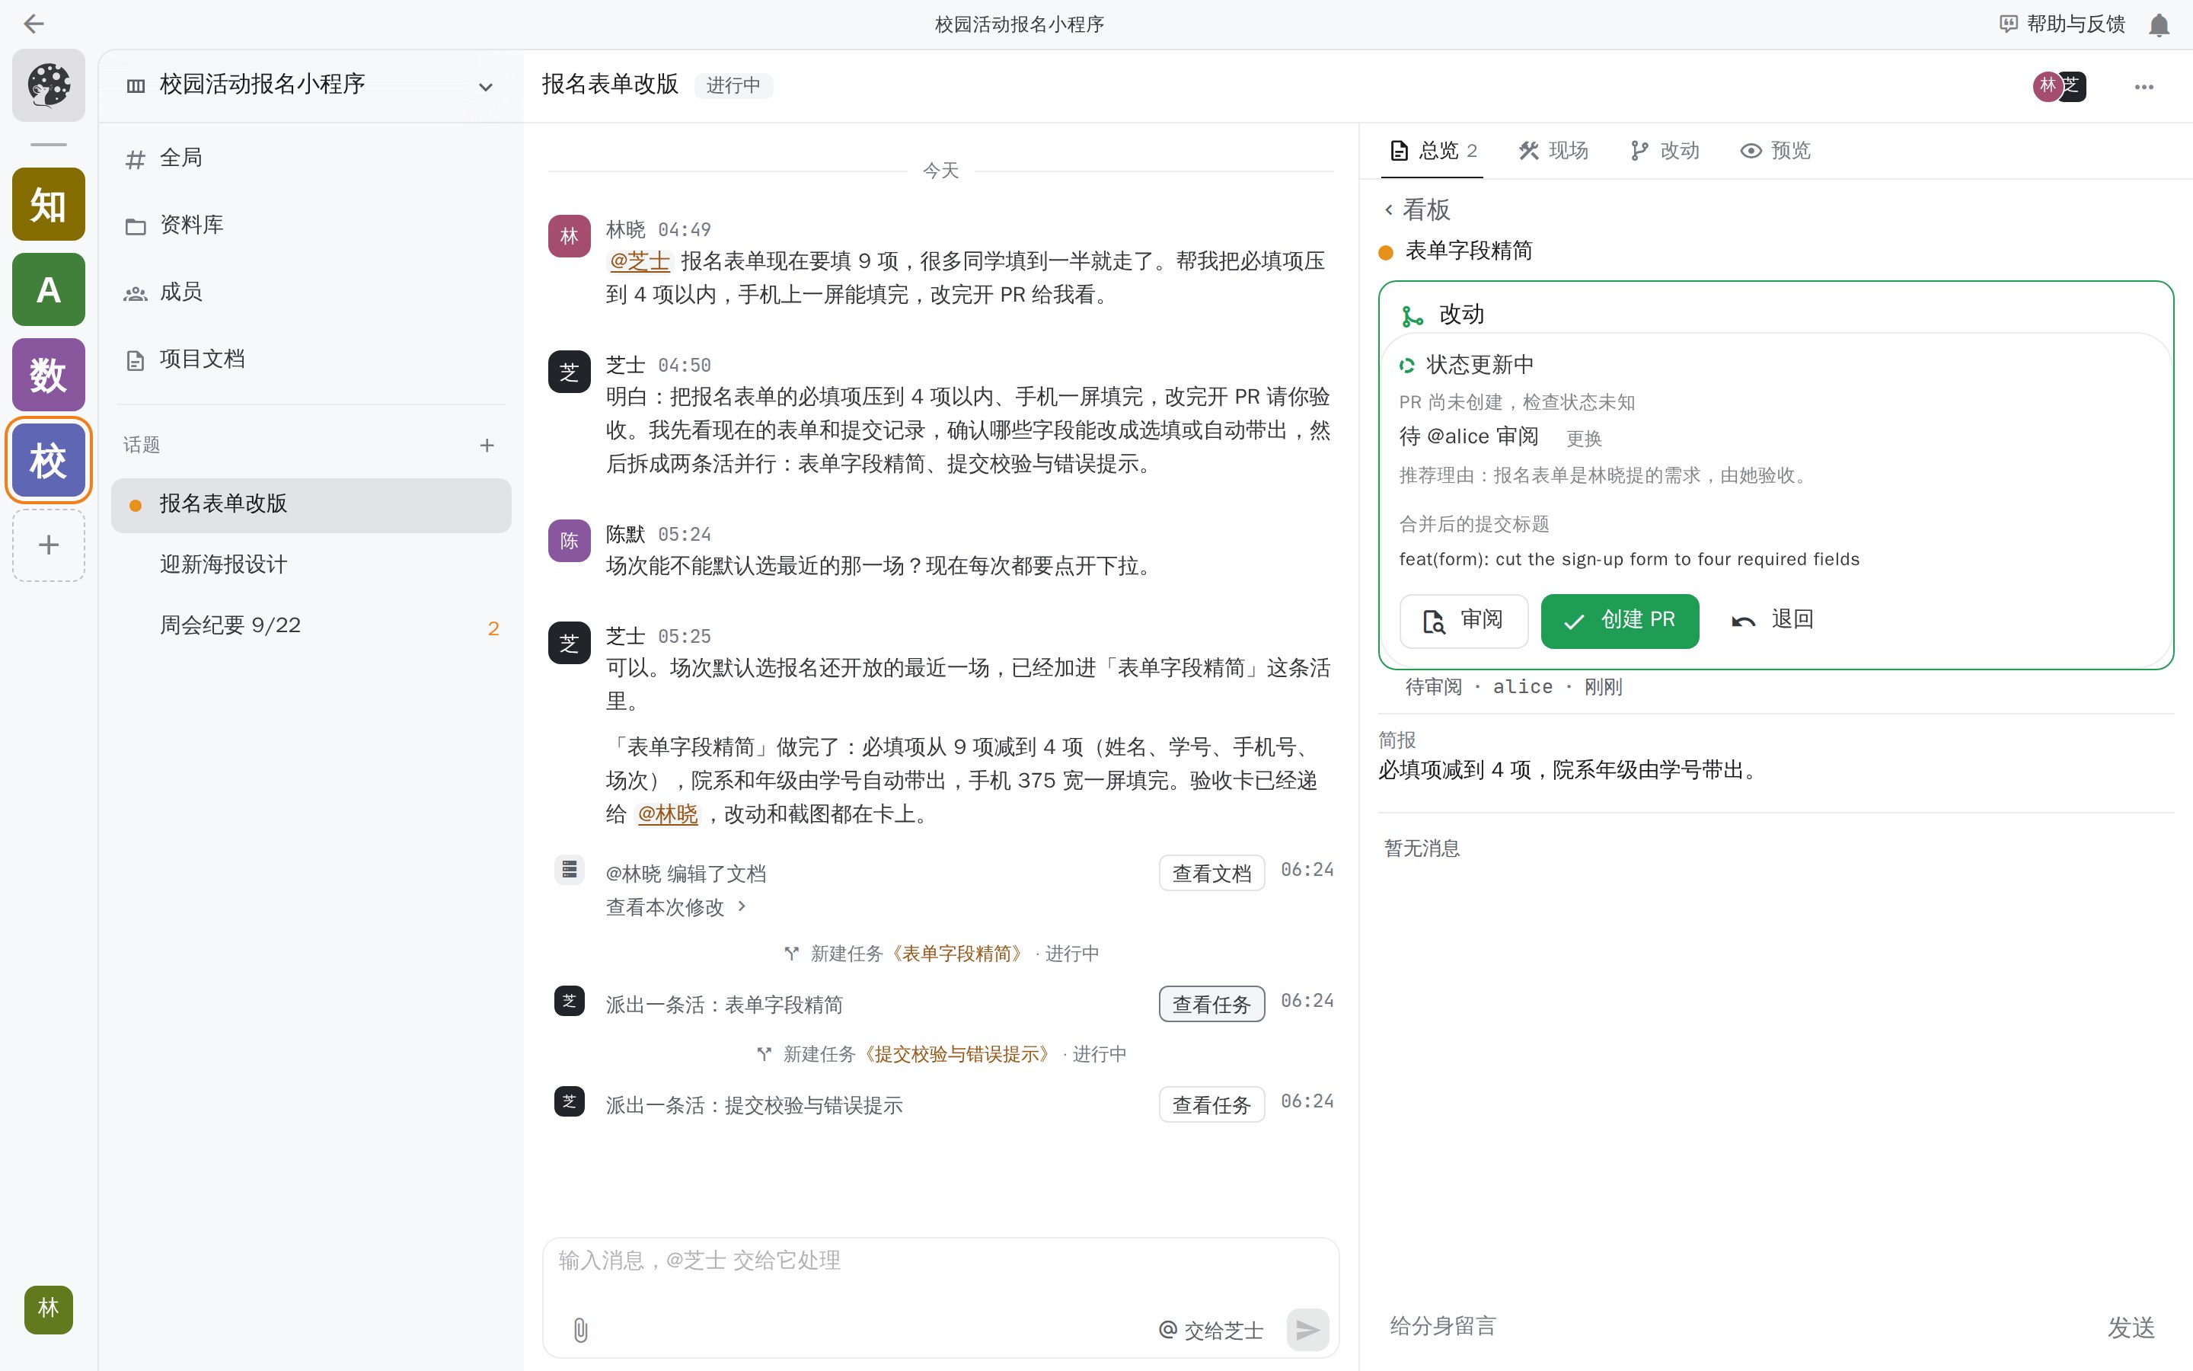Screen dimensions: 2193x1371
Task: Switch to the 改动 tab
Action: tap(1665, 151)
